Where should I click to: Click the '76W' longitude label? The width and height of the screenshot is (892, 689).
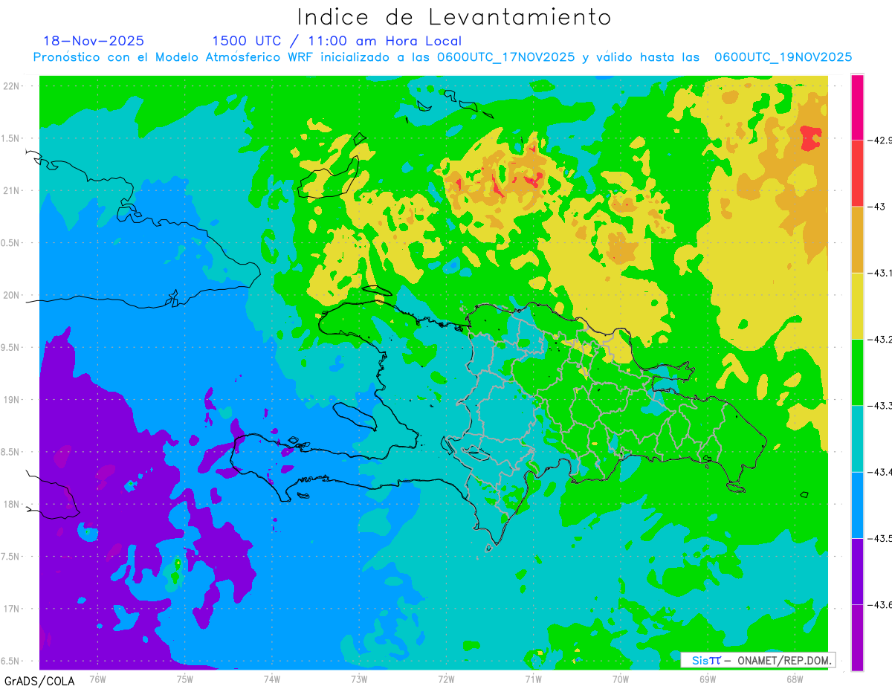97,679
